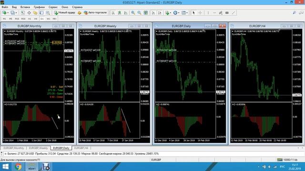Screen dimensions: 305x171
Task: Select the H1 timeframe
Action: [30, 19]
